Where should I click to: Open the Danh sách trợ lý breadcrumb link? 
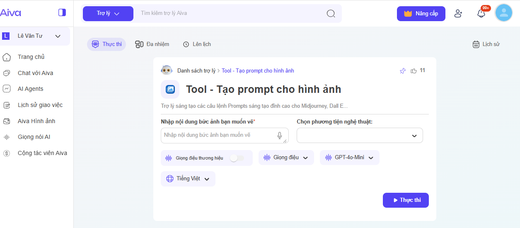pos(196,71)
